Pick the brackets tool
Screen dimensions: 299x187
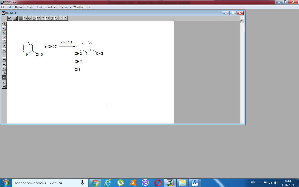[4, 73]
